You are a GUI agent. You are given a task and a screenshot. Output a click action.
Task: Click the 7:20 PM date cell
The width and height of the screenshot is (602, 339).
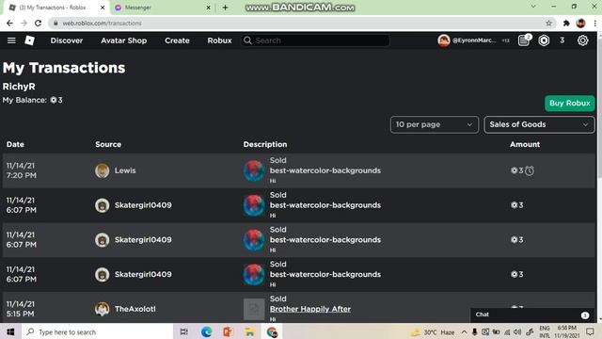pos(21,170)
